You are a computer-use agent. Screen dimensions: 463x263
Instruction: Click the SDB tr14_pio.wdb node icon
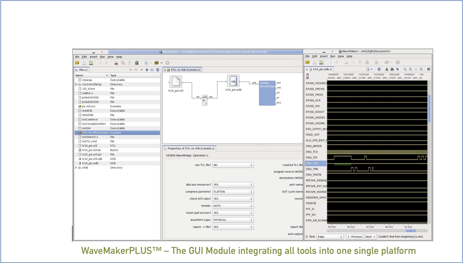(x=233, y=81)
